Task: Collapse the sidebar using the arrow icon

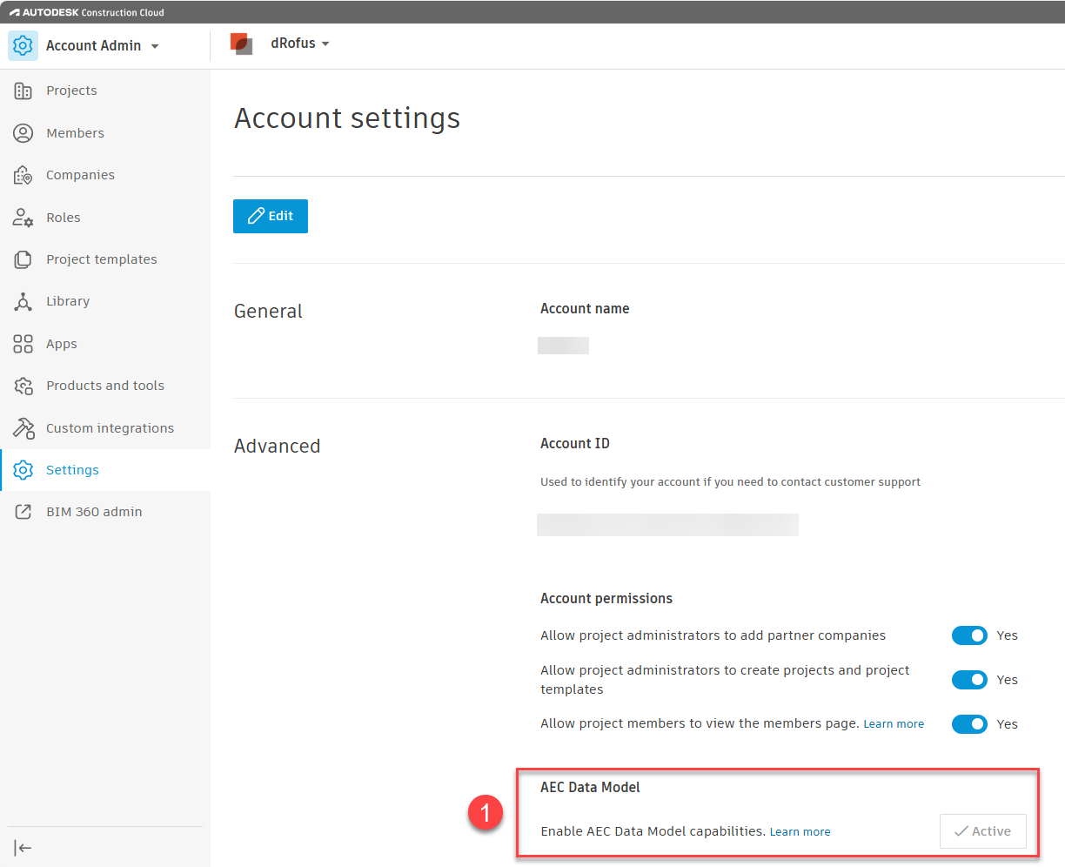Action: [x=23, y=848]
